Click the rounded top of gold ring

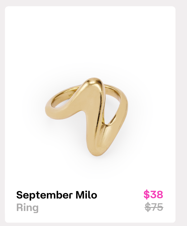(x=93, y=81)
